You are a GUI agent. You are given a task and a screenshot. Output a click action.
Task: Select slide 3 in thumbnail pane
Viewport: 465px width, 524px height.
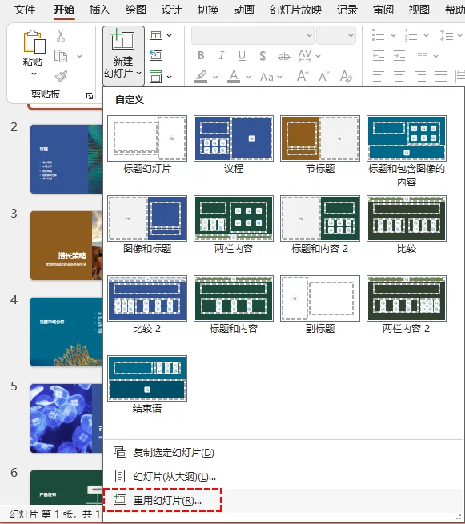[66, 246]
